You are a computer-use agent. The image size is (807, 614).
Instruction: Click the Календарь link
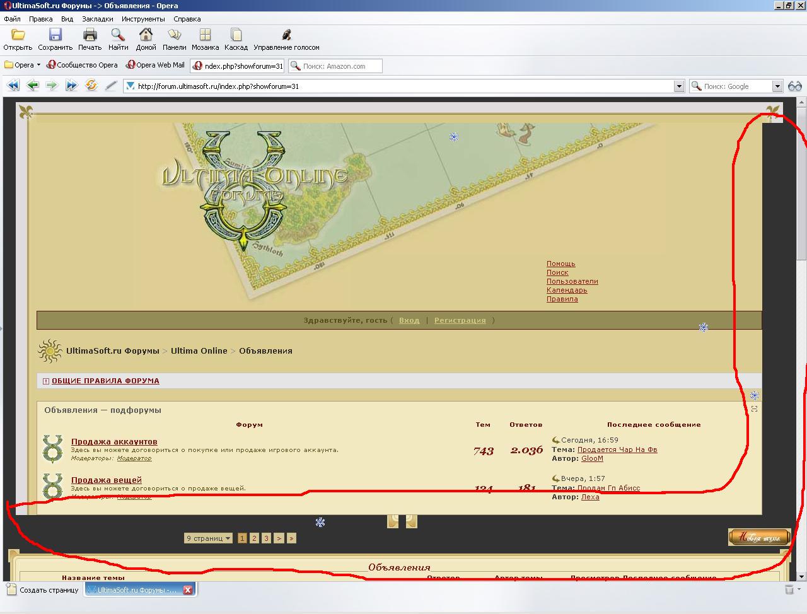567,290
